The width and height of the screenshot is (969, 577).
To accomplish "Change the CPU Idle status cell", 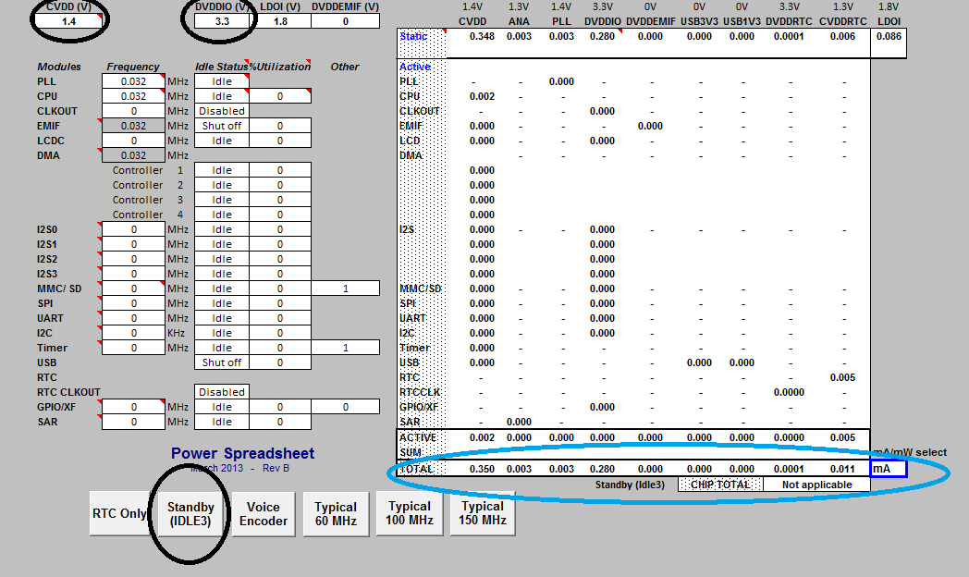I will point(222,96).
